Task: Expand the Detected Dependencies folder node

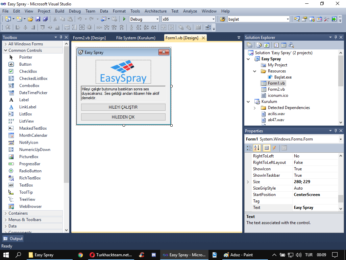Action: (255, 108)
